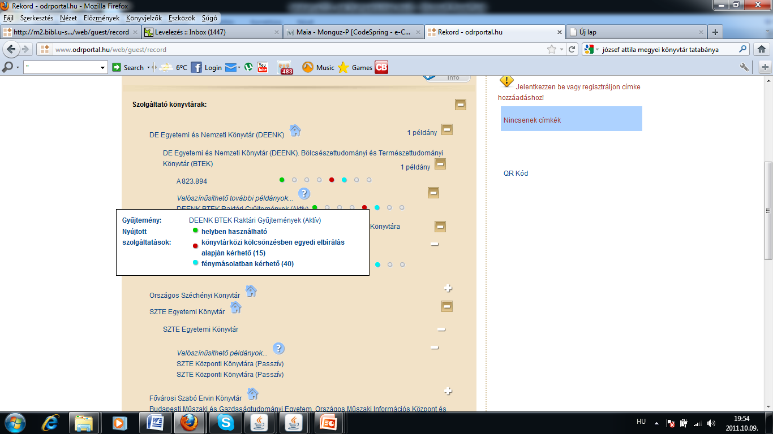Open the YouTube toolbar button
This screenshot has height=434, width=773.
click(x=263, y=67)
